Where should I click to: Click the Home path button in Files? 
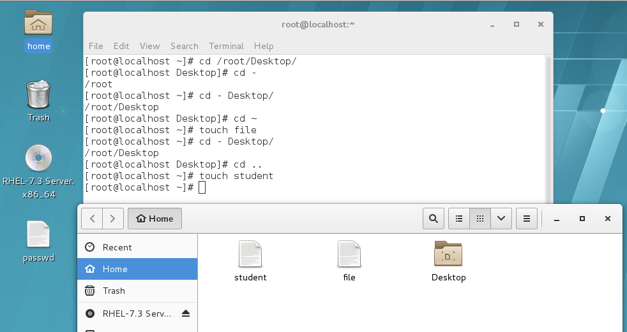coord(155,219)
